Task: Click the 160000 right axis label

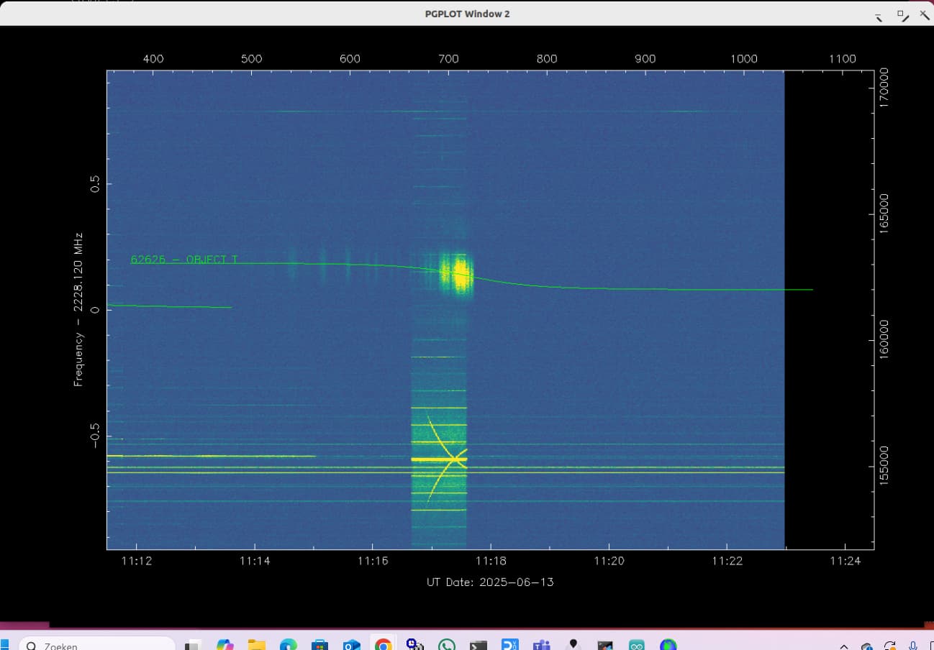Action: [x=885, y=339]
